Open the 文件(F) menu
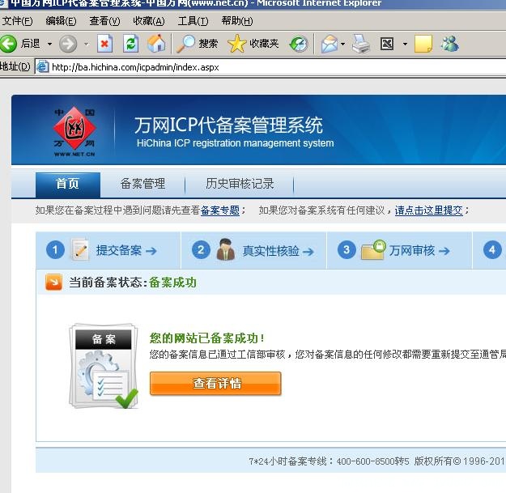506x493 pixels. [x=17, y=21]
